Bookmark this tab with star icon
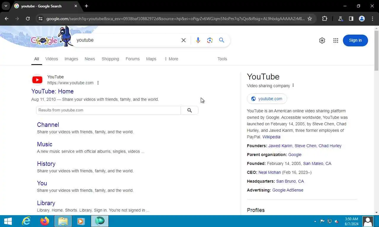Viewport: 379px width, 227px height. click(x=310, y=19)
